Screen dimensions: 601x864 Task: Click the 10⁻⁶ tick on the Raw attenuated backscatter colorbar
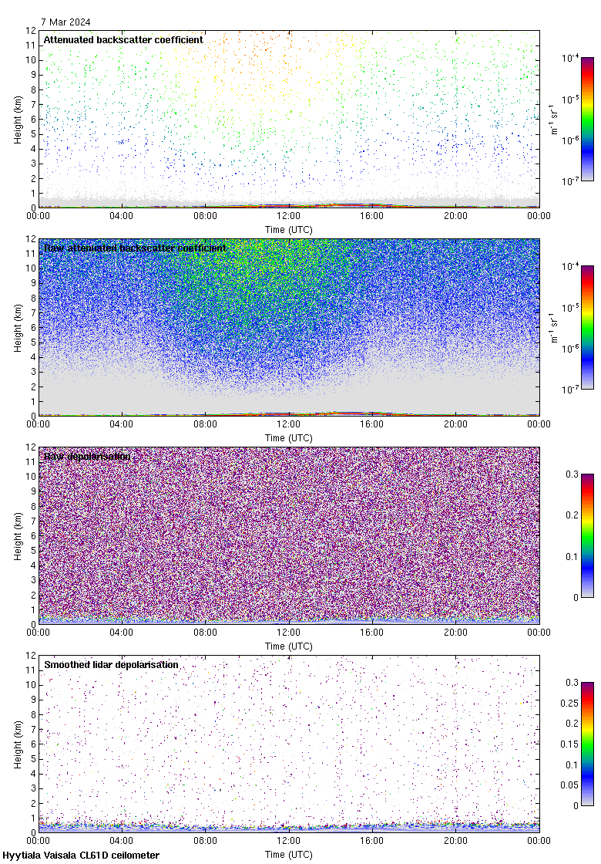569,348
